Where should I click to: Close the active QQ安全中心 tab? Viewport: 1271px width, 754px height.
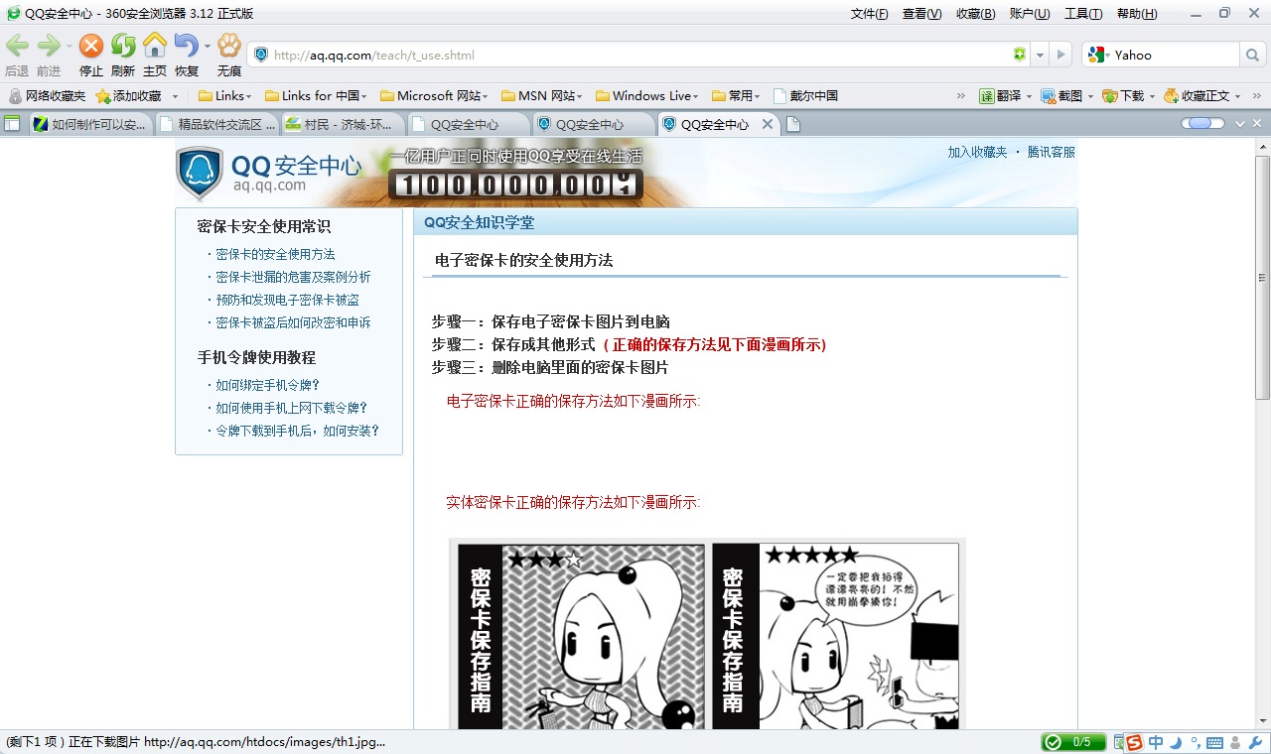767,124
